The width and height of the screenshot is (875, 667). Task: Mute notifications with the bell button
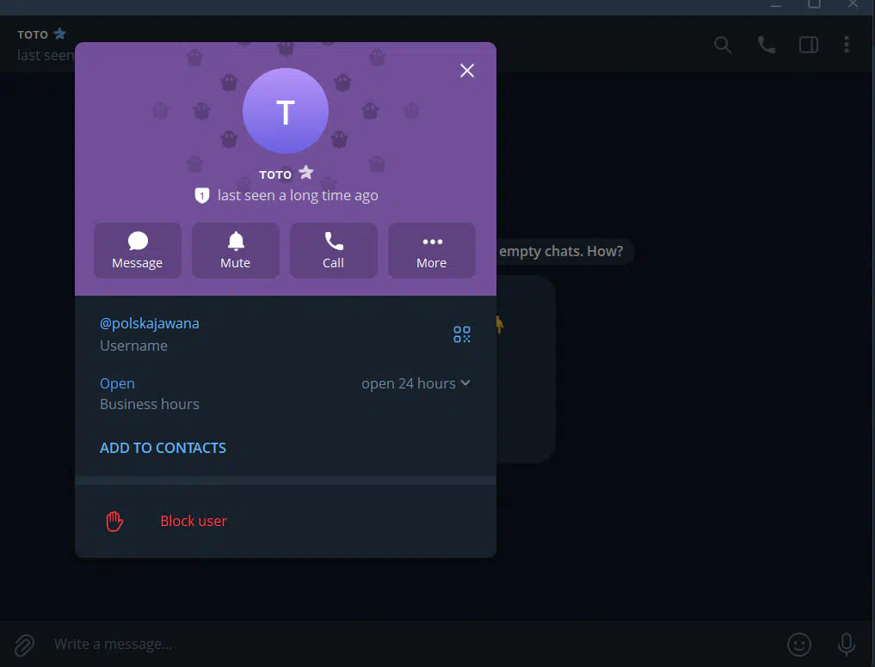[236, 250]
